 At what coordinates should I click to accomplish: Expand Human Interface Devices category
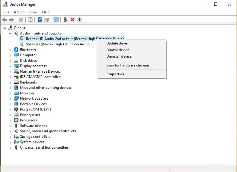[10, 72]
